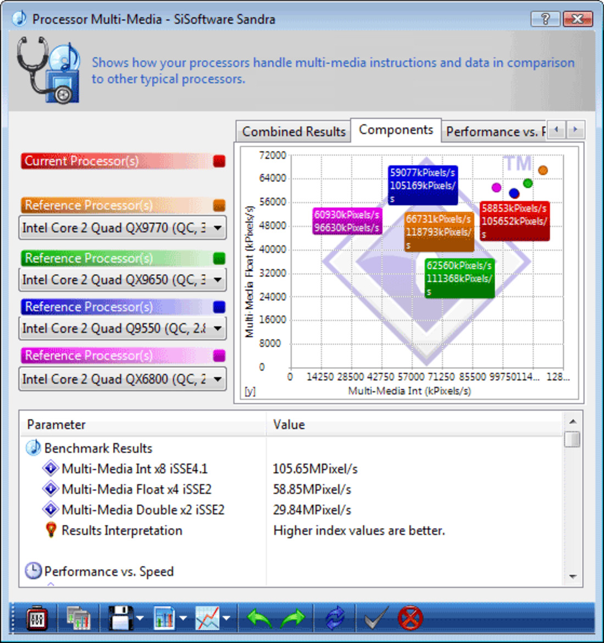Select 'Higher index values are better.' text
Image resolution: width=604 pixels, height=643 pixels.
359,530
